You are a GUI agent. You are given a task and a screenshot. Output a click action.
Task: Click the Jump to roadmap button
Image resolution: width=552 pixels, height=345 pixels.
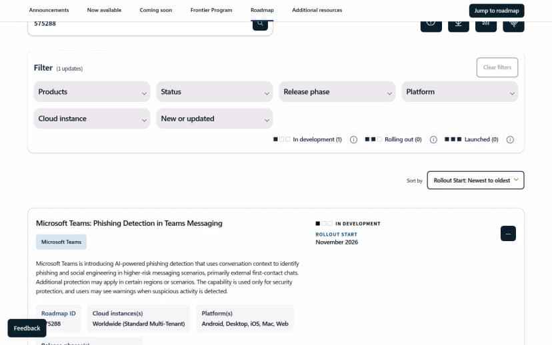(497, 11)
